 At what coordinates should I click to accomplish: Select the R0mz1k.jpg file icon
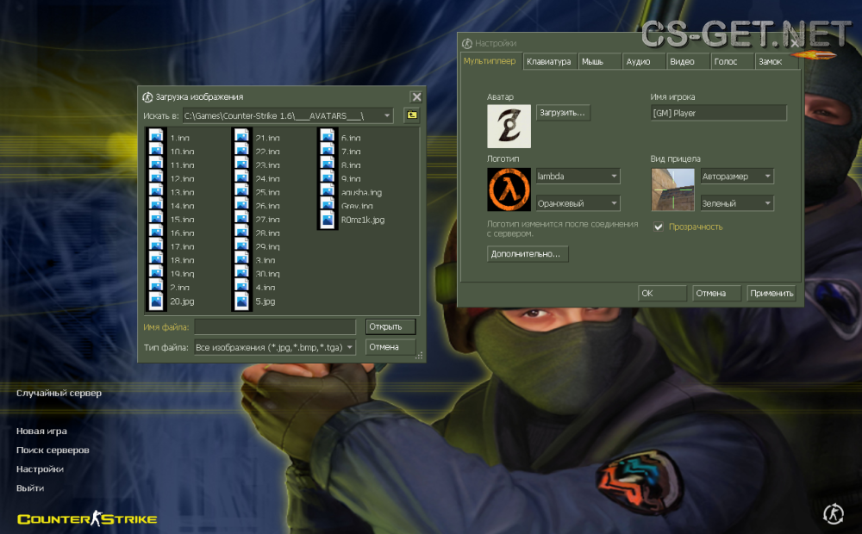coord(328,220)
